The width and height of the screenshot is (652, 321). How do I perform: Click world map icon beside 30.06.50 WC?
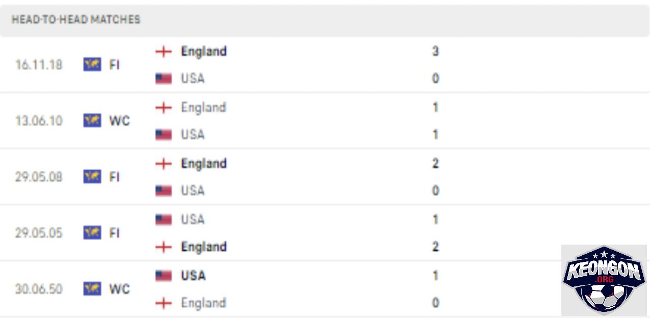[92, 289]
